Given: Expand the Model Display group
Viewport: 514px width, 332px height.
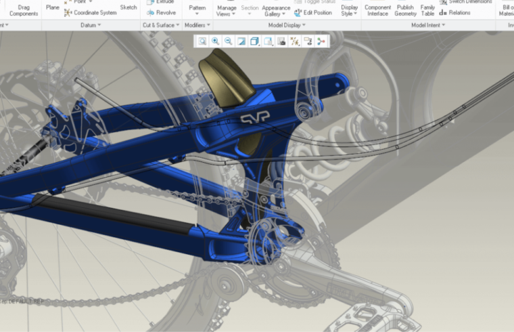Looking at the screenshot, I should point(287,25).
